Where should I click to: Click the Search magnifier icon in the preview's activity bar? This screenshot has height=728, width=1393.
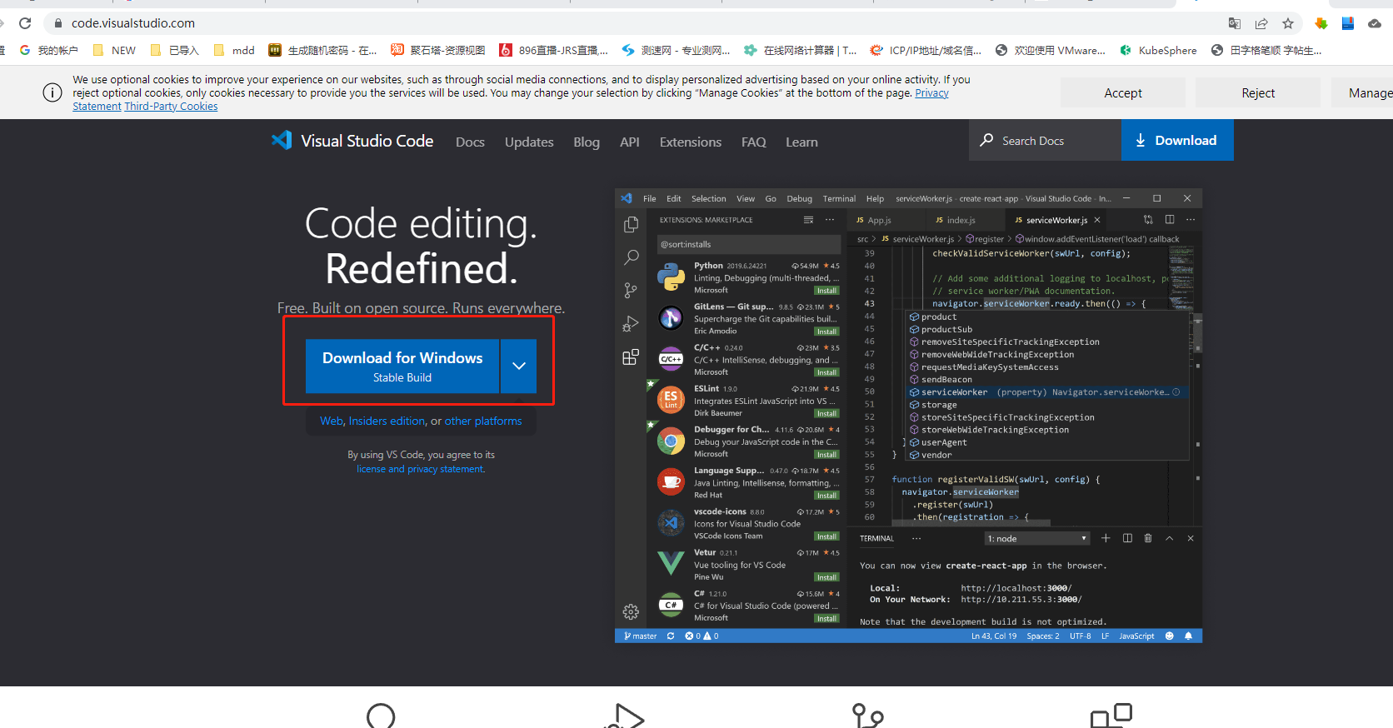(x=631, y=257)
